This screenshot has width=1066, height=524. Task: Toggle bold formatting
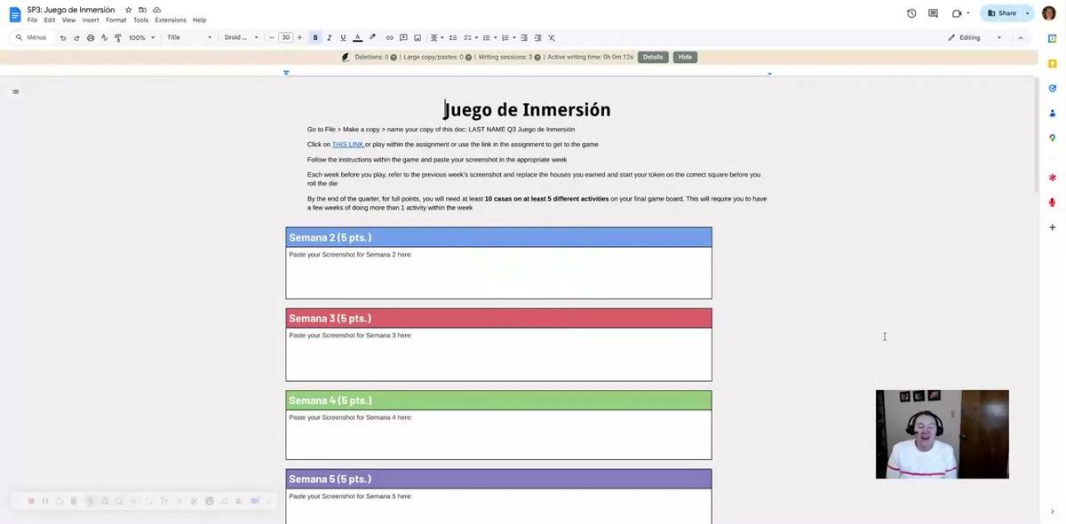pyautogui.click(x=313, y=35)
